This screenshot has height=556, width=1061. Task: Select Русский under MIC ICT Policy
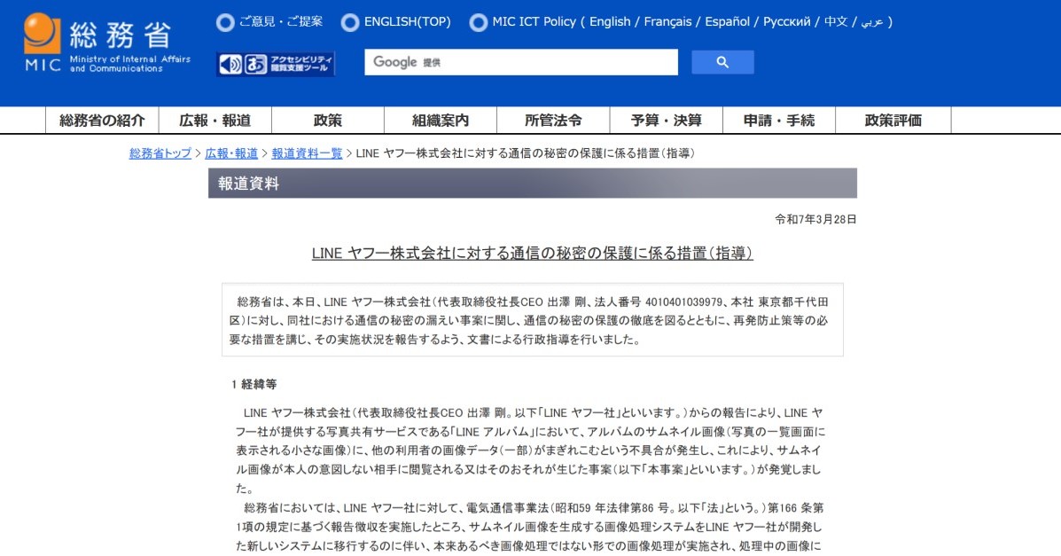pyautogui.click(x=788, y=21)
